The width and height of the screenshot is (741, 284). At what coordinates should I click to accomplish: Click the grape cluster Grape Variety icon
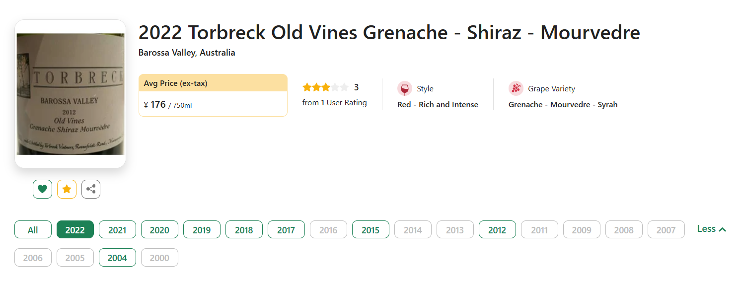click(516, 89)
